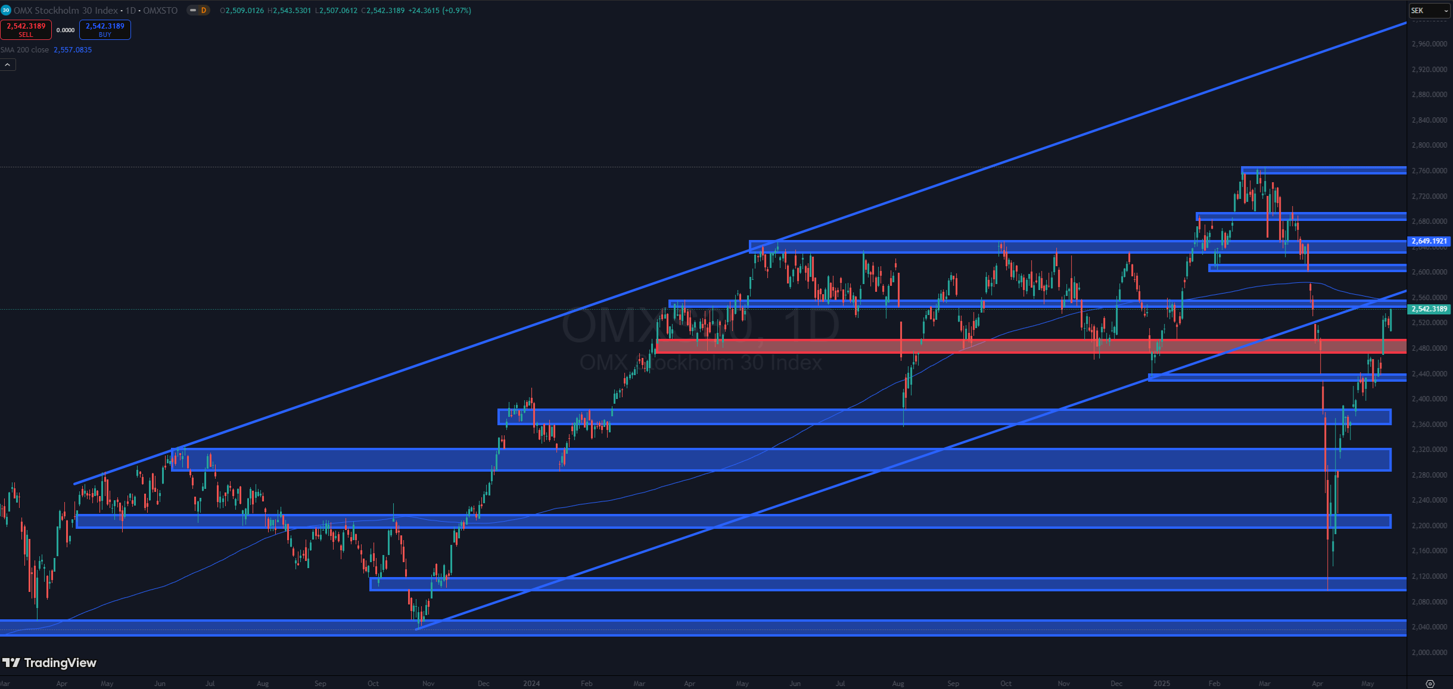Click the SELL 2,542.3189 button
1453x689 pixels.
(26, 30)
